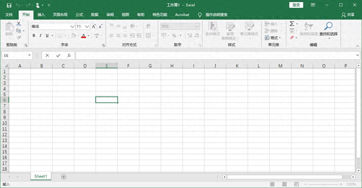Switch to the 特色功能 tab

pyautogui.click(x=160, y=15)
